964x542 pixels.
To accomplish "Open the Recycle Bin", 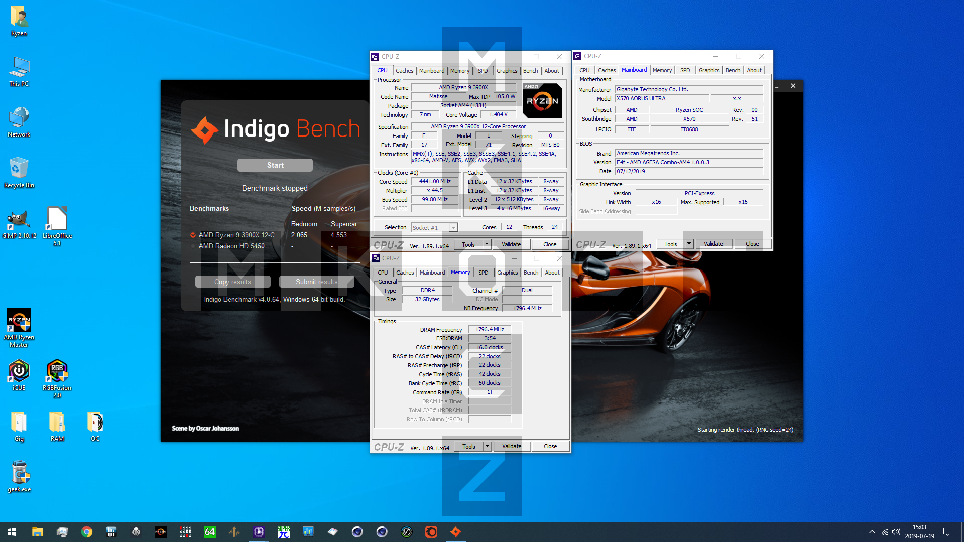I will pyautogui.click(x=19, y=173).
